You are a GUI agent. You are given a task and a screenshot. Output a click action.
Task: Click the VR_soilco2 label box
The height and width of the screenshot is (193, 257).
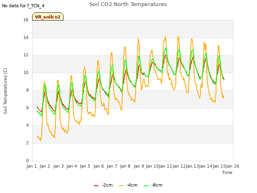coord(48,16)
